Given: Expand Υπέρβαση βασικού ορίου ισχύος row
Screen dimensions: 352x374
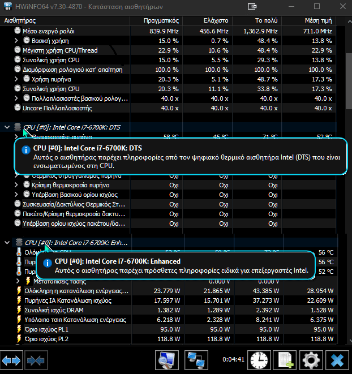Looking at the screenshot, I should [16, 195].
